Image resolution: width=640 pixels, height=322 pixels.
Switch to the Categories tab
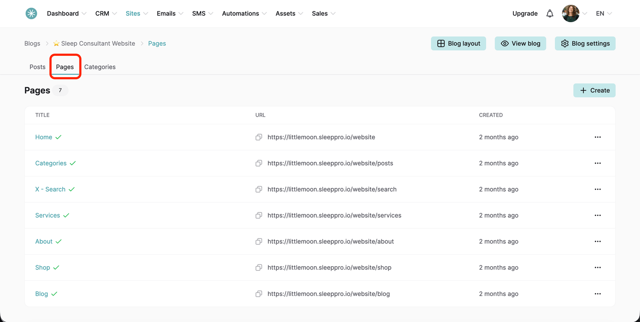coord(100,67)
